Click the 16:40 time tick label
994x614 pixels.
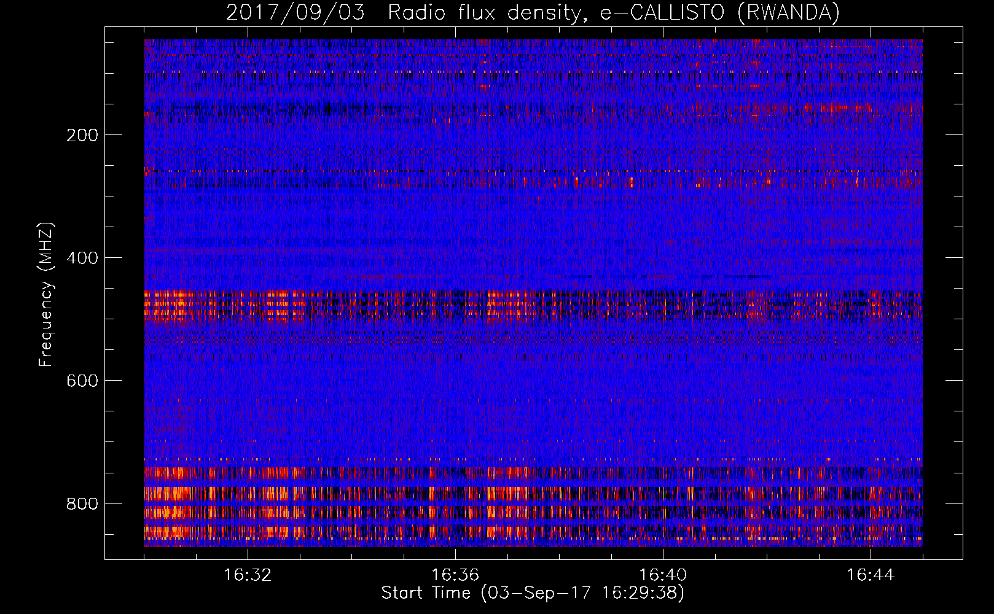tap(663, 575)
